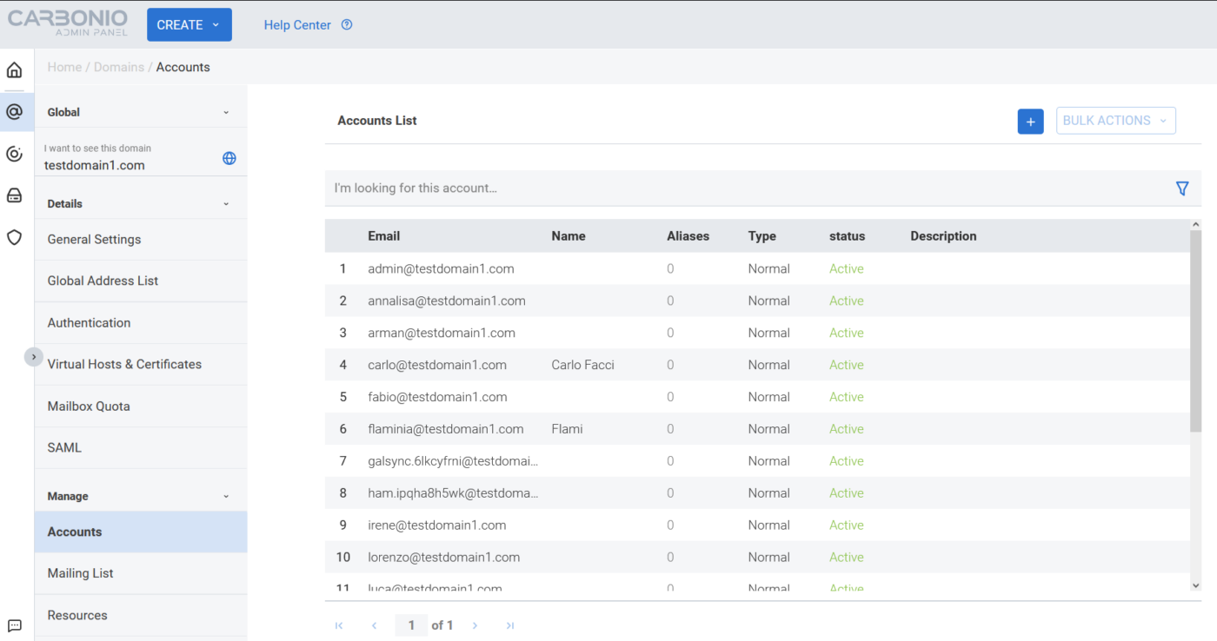Click the Help Center question mark icon
This screenshot has width=1217, height=641.
pyautogui.click(x=347, y=24)
